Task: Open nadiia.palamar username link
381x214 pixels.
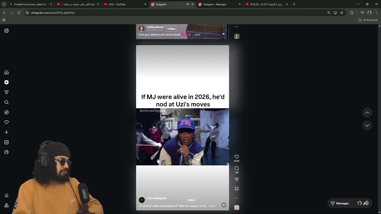Action: click(x=155, y=27)
